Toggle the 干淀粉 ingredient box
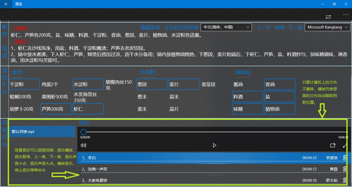 pyautogui.click(x=24, y=84)
